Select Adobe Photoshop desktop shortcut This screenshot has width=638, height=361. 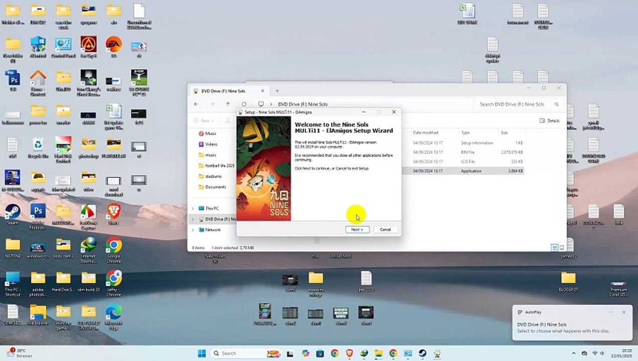tap(38, 216)
